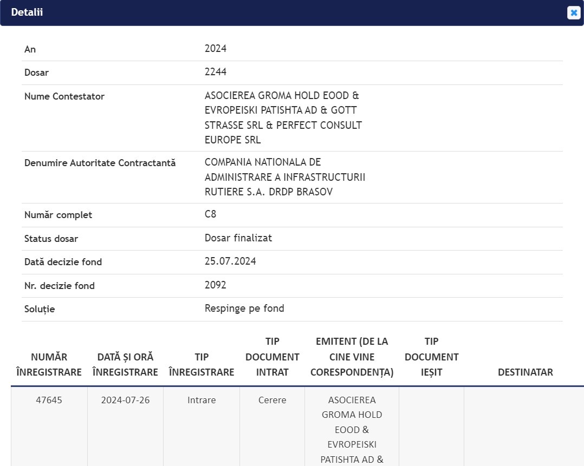Image resolution: width=584 pixels, height=466 pixels.
Task: Select the "Nume Contestator" label
Action: (64, 96)
